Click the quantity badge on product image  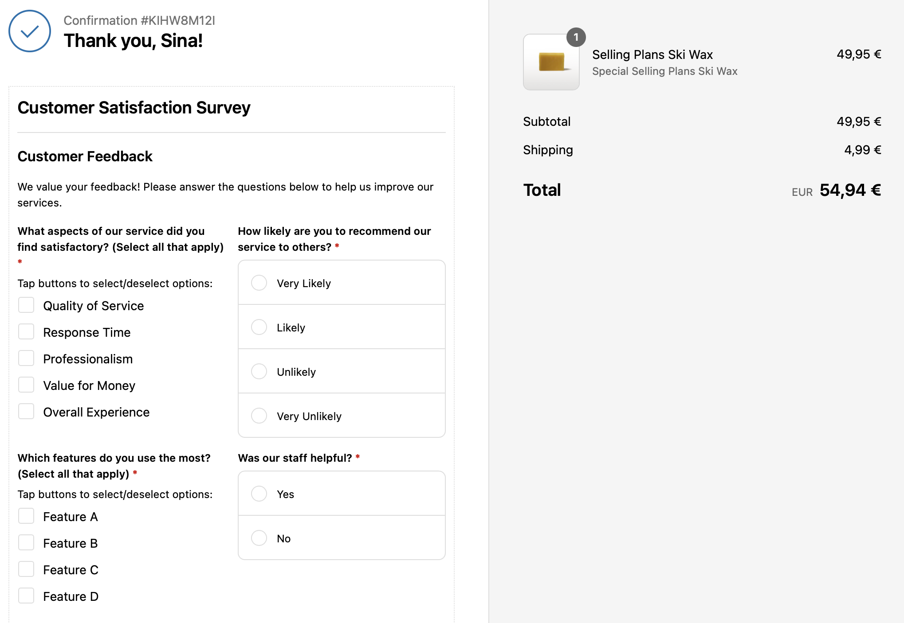coord(576,37)
